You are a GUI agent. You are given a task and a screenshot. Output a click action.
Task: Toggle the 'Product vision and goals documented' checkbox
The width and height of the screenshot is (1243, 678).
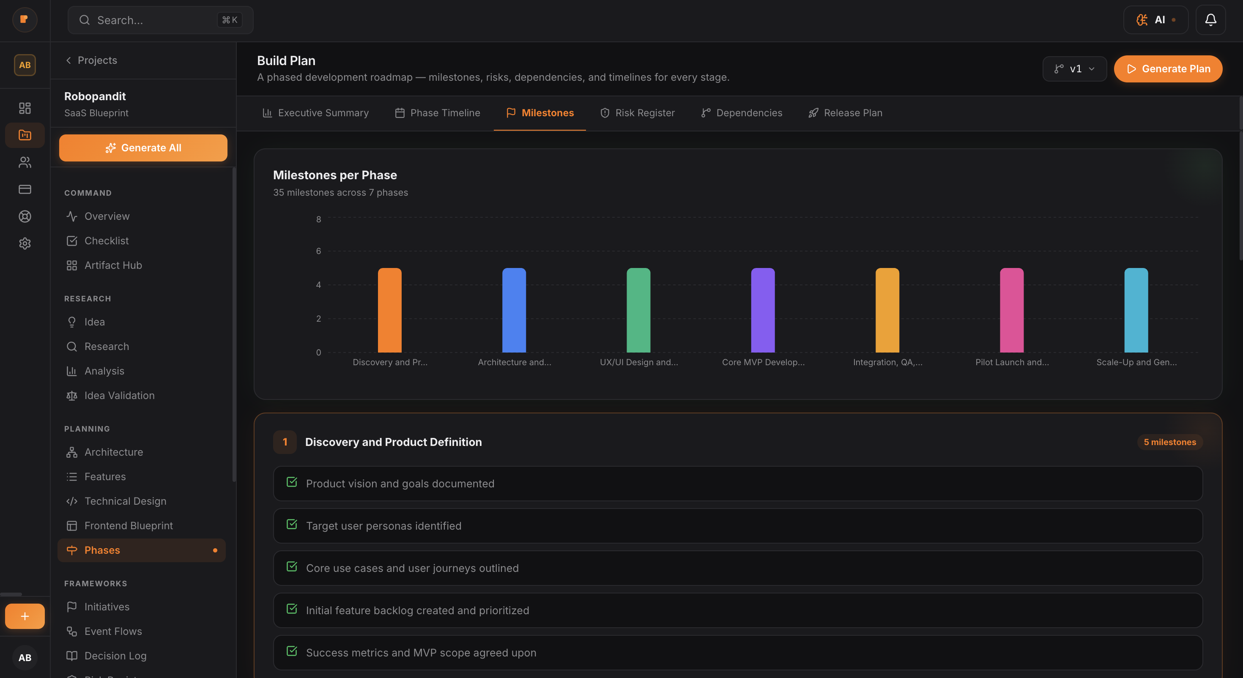pos(291,483)
